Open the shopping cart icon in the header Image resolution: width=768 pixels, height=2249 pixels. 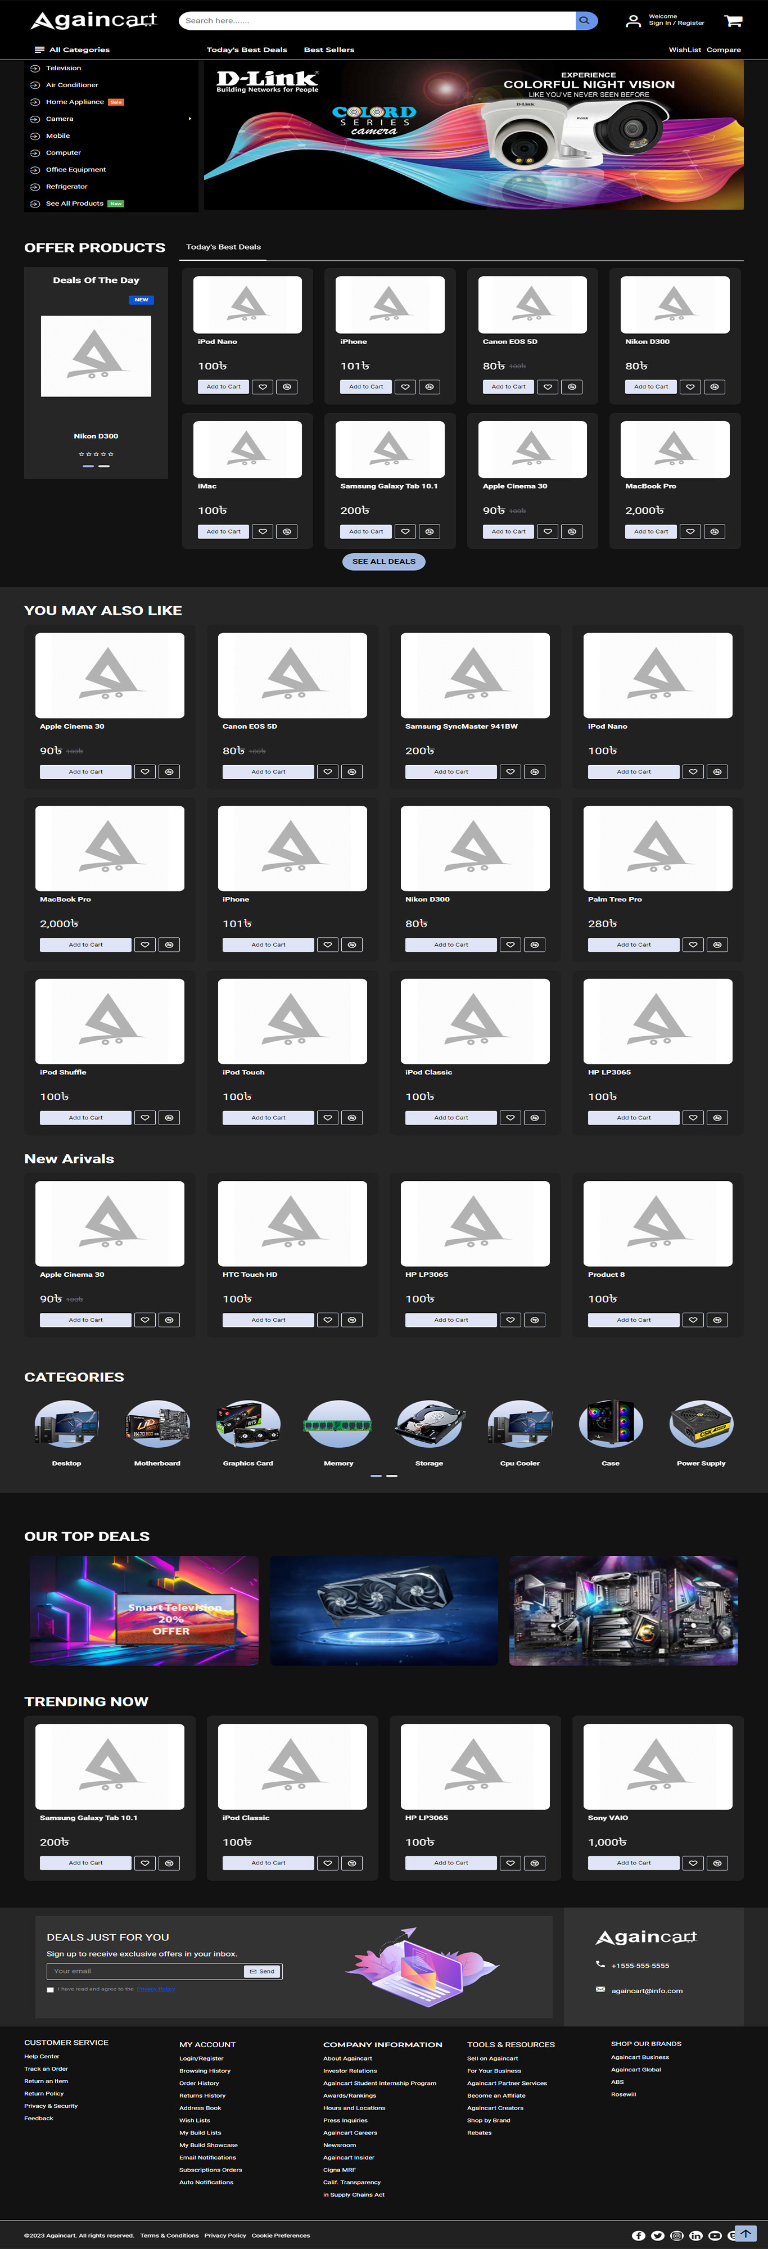click(x=733, y=20)
